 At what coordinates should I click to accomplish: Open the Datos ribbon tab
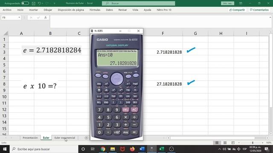109,10
